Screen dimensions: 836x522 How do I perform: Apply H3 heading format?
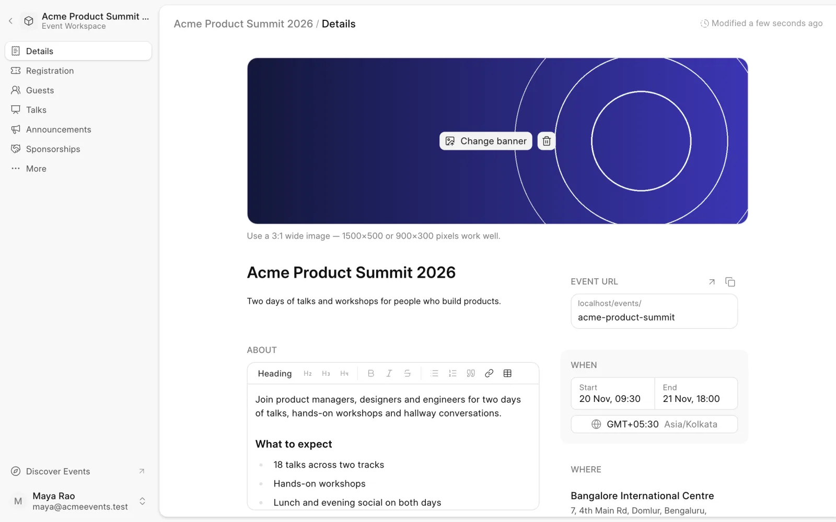pyautogui.click(x=326, y=373)
